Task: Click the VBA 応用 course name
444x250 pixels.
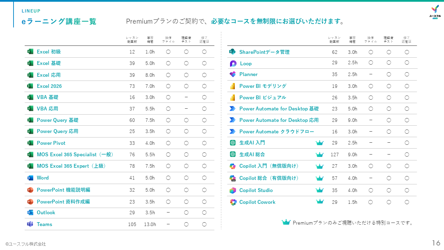Action: pos(48,109)
